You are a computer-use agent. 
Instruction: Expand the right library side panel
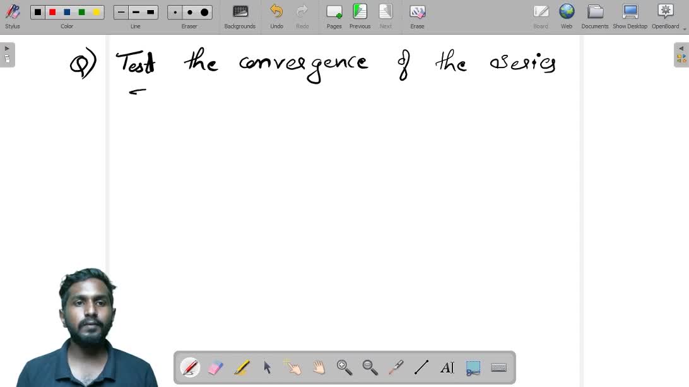681,55
